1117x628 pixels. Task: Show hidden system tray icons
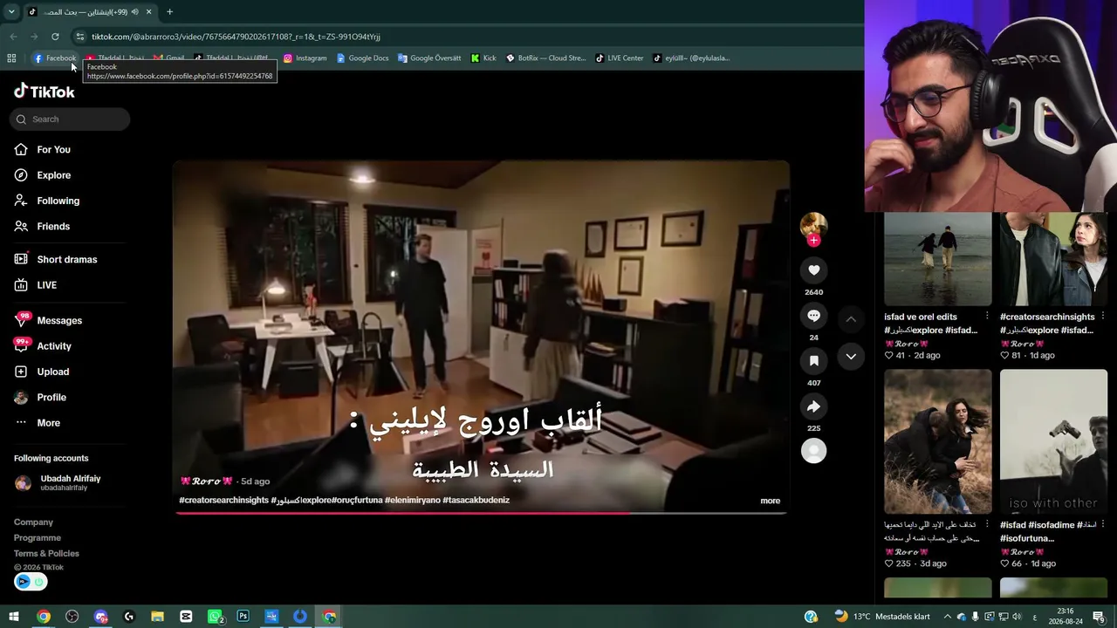click(947, 617)
